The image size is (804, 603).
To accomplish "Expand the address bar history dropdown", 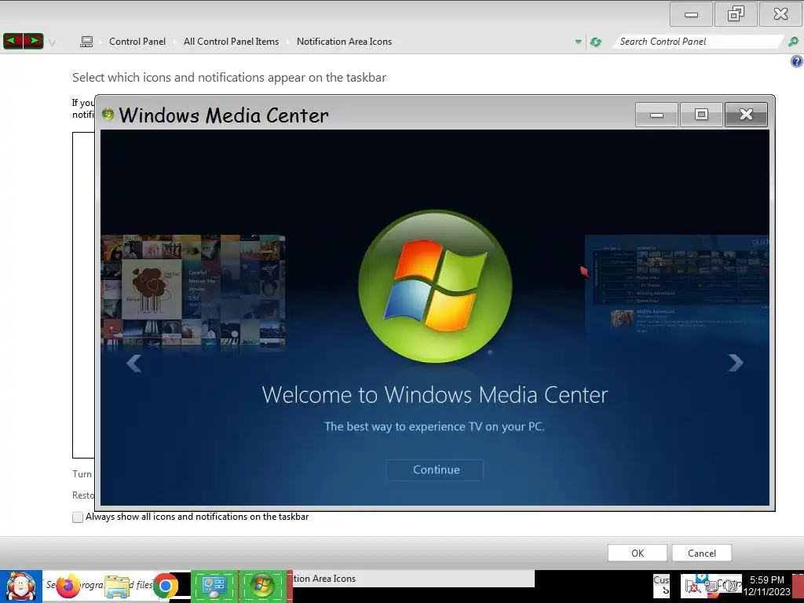I will (x=579, y=42).
